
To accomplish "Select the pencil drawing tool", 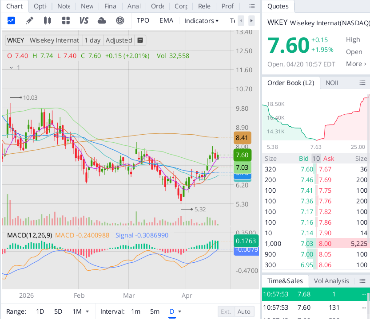I will [29, 21].
